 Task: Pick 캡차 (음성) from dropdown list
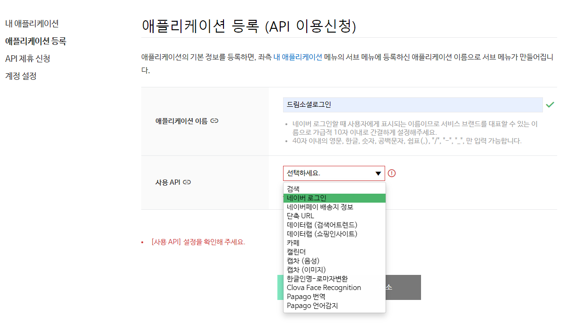point(335,261)
